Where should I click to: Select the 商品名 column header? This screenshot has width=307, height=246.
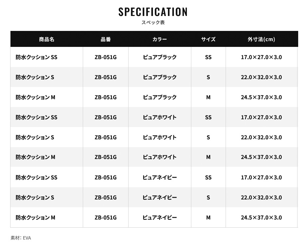[x=46, y=39]
